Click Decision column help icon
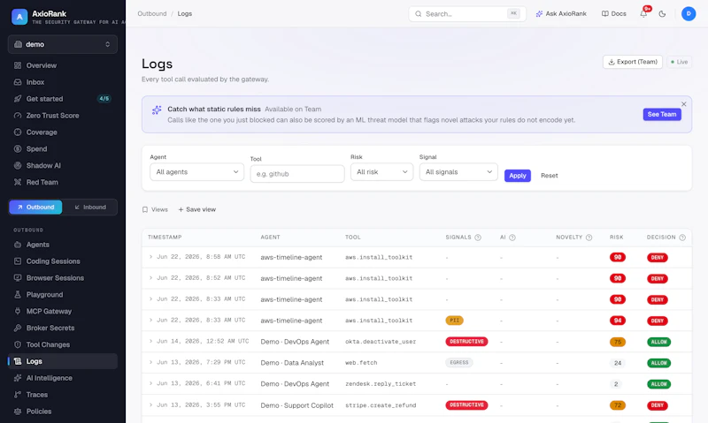This screenshot has height=423, width=708. (682, 238)
